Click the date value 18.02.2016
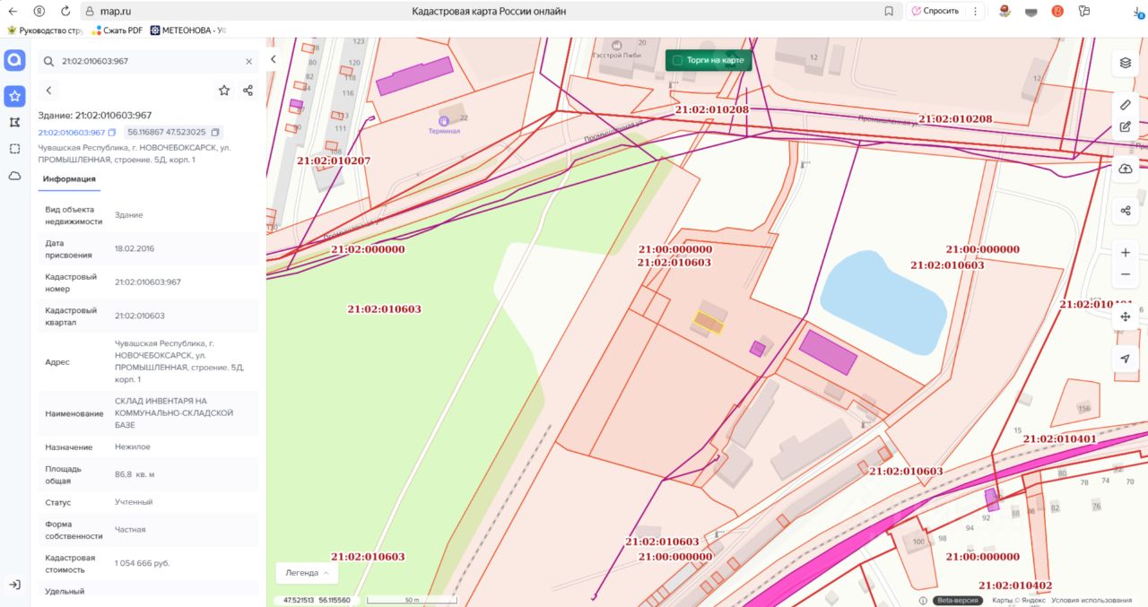This screenshot has width=1148, height=607. tap(135, 248)
